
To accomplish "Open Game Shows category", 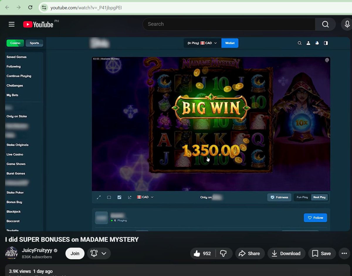I will pos(16,164).
